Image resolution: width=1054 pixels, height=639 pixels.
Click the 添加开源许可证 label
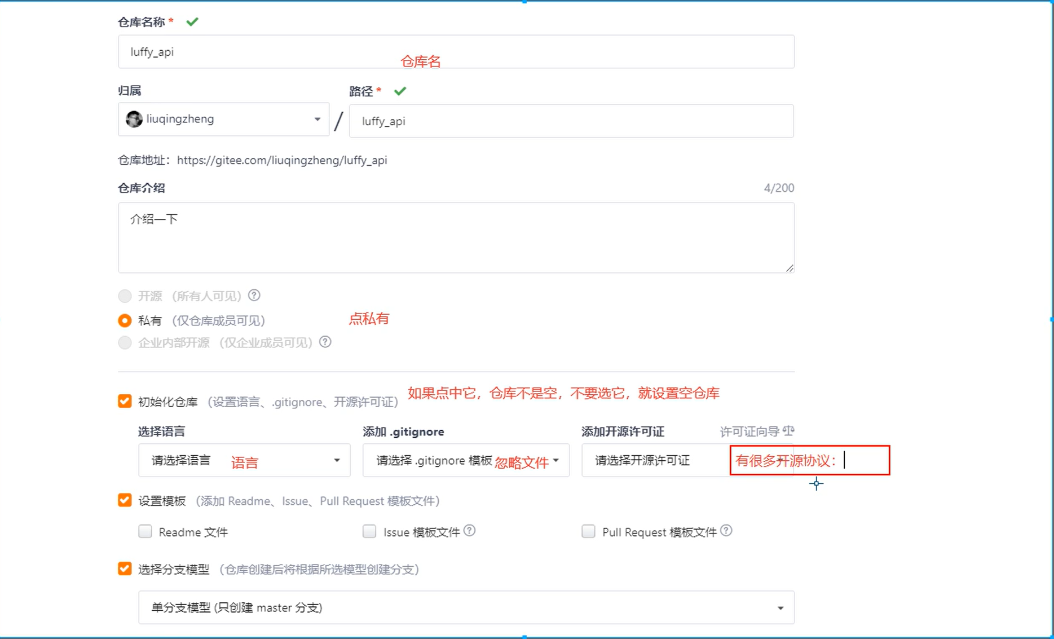point(623,431)
